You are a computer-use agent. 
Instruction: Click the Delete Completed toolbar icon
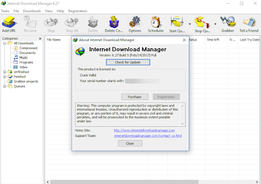tap(114, 22)
